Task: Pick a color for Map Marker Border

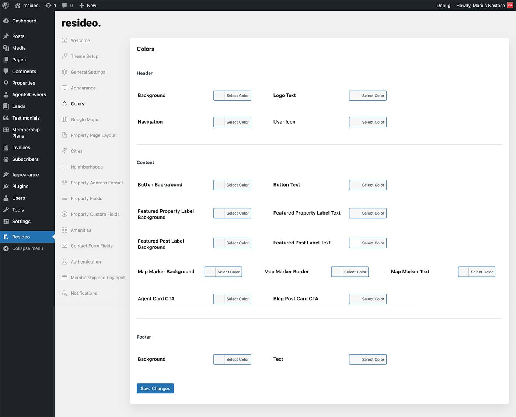Action: [x=350, y=272]
